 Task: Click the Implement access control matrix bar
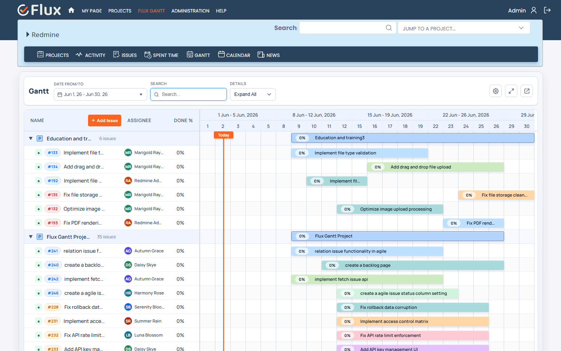click(x=413, y=321)
